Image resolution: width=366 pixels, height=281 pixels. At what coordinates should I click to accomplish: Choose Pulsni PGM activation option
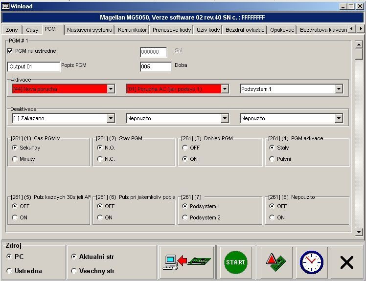click(x=272, y=159)
